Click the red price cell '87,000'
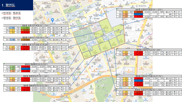The image size is (182, 102). 138,83
